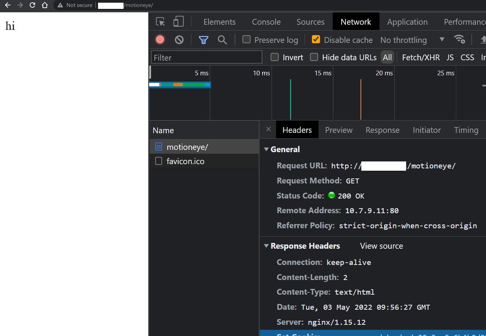This screenshot has width=486, height=336.
Task: Open the Application tab
Action: coord(407,22)
